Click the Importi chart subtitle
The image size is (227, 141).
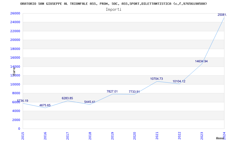click(x=113, y=9)
